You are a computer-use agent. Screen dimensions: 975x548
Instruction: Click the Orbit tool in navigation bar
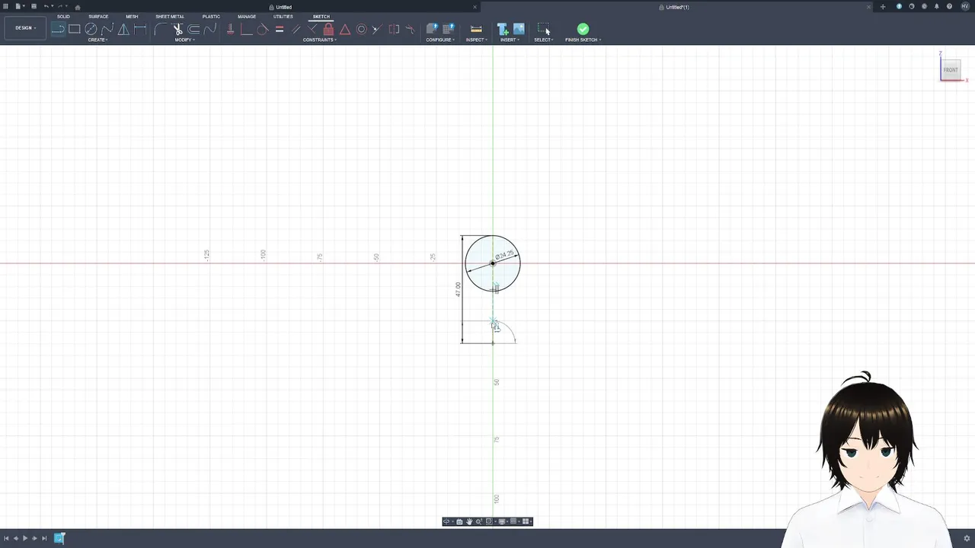[446, 521]
